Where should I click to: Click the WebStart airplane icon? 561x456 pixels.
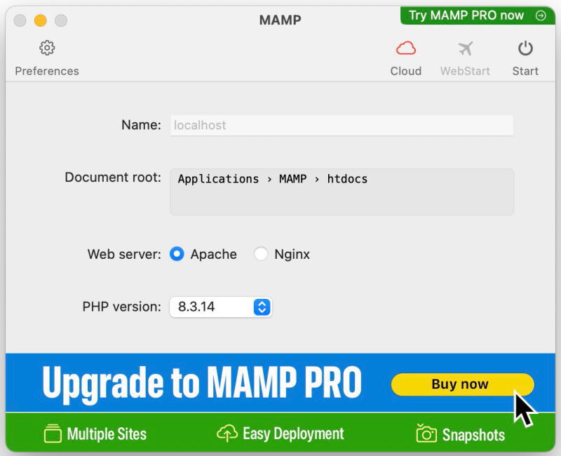pos(465,48)
